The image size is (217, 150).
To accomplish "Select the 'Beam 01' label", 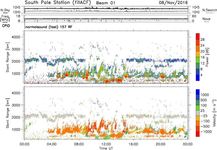I will coord(106,3).
